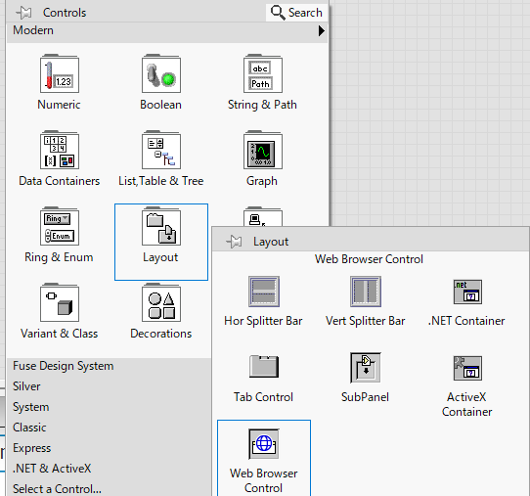Select the Tab Control item
Screen dimensions: 530x496
[264, 367]
